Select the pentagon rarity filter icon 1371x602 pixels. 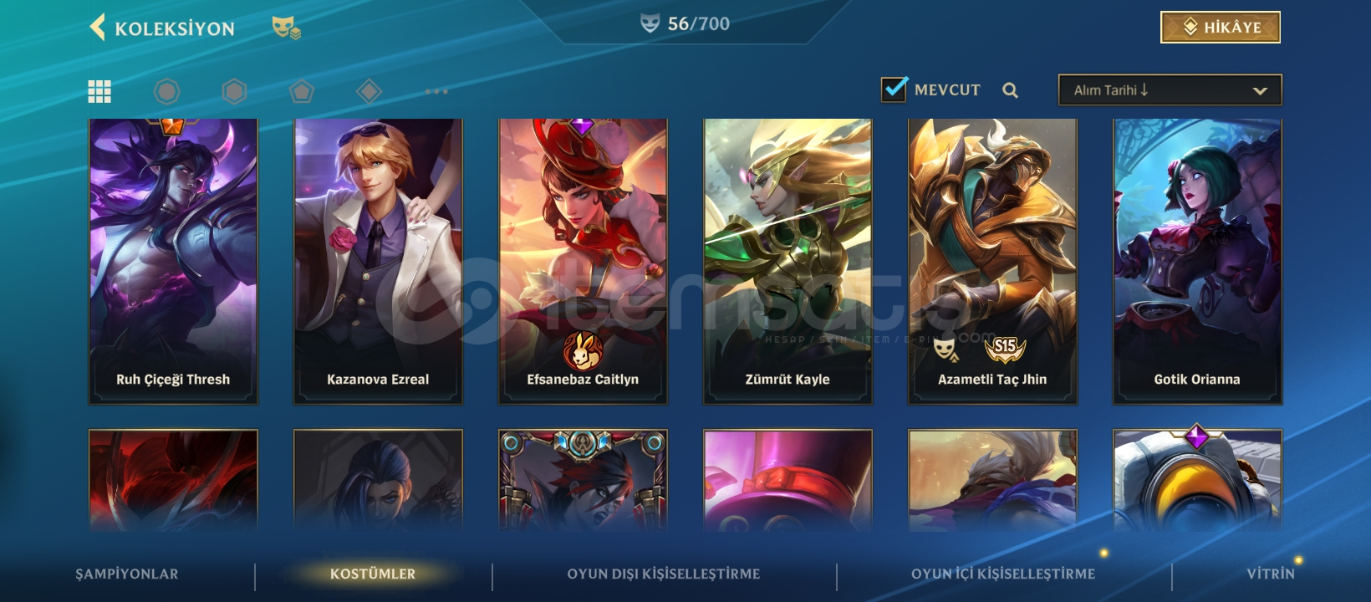pos(302,91)
